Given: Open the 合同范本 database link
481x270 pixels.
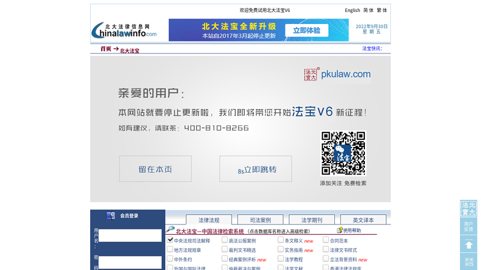Looking at the screenshot, I should (339, 241).
